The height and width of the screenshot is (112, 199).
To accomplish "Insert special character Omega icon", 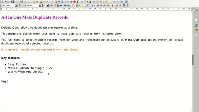I will [x=90, y=2].
